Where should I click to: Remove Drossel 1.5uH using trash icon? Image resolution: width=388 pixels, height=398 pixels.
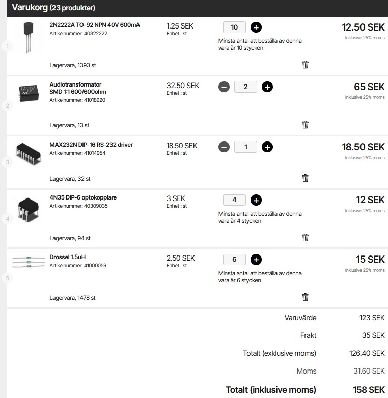(x=306, y=297)
